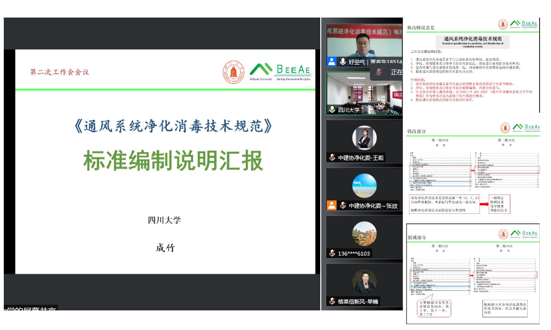Click the flower avatar of 136****6103

[364, 233]
